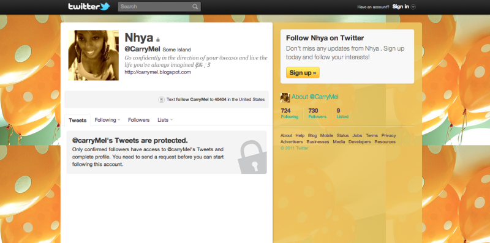Open the Terms footer link

point(372,135)
